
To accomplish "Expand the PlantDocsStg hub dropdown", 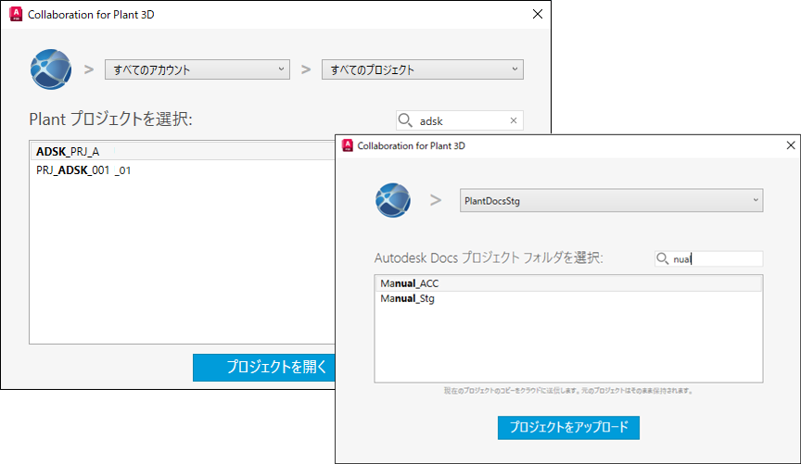I will click(612, 201).
